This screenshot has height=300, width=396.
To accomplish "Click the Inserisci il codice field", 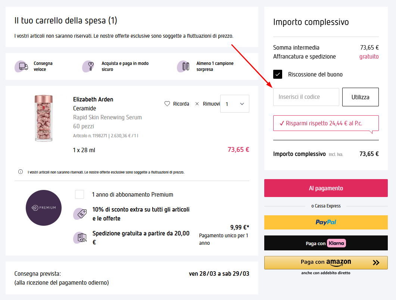I will pos(306,97).
